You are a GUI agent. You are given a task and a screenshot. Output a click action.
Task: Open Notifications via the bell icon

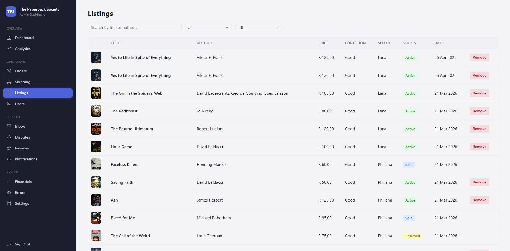pos(9,159)
